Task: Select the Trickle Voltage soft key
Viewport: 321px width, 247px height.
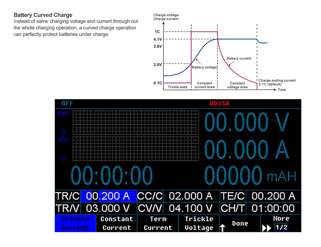Action: click(199, 223)
